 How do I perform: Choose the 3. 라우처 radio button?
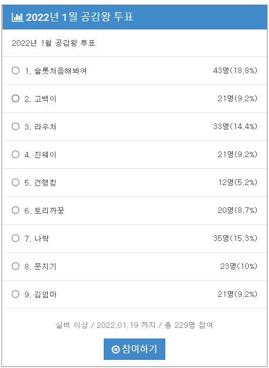pyautogui.click(x=15, y=127)
